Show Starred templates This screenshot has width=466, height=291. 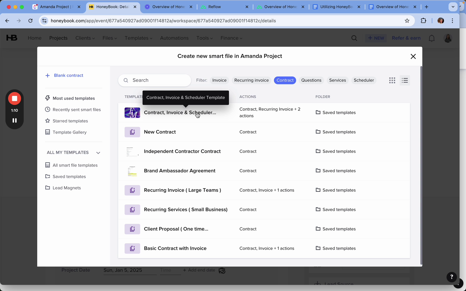(x=67, y=121)
